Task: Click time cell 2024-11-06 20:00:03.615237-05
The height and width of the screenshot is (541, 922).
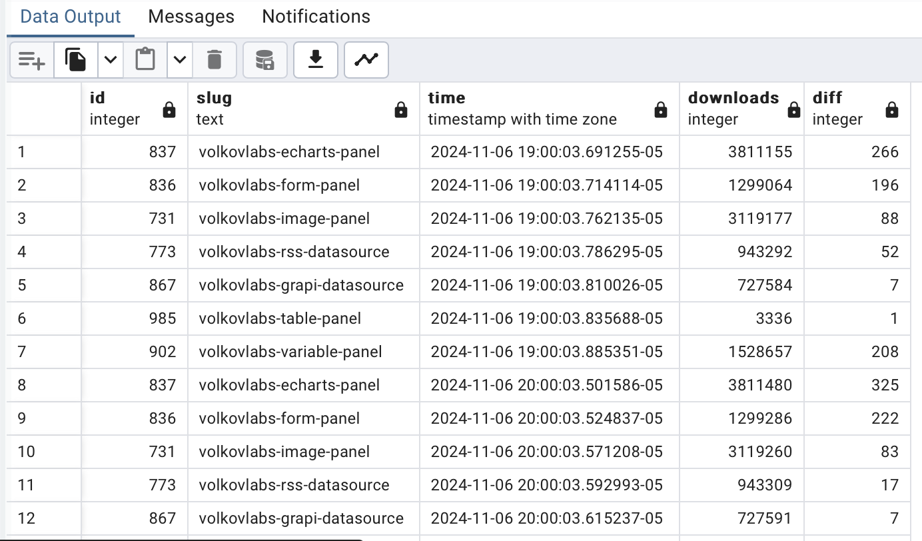Action: 550,518
